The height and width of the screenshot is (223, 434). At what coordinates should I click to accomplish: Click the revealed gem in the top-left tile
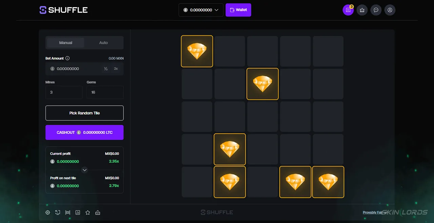tap(197, 51)
